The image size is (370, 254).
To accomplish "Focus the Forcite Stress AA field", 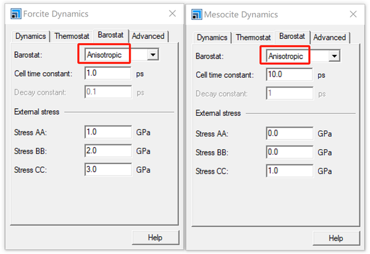I will [108, 132].
